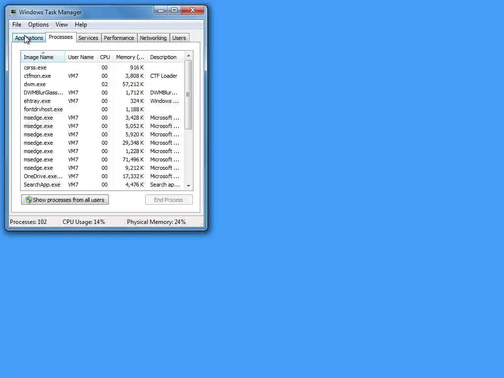The image size is (504, 378).
Task: Click the Search ap... description cell
Action: (x=165, y=185)
